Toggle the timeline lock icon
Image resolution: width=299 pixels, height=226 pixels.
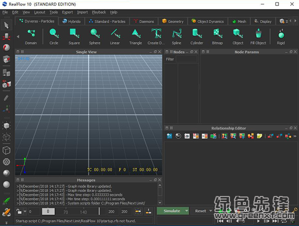19,211
